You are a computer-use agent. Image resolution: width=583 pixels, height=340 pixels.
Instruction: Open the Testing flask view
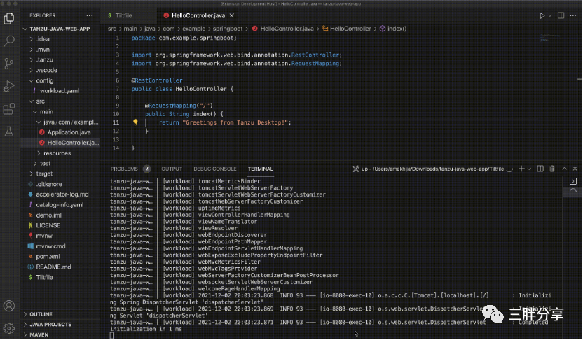(8, 131)
